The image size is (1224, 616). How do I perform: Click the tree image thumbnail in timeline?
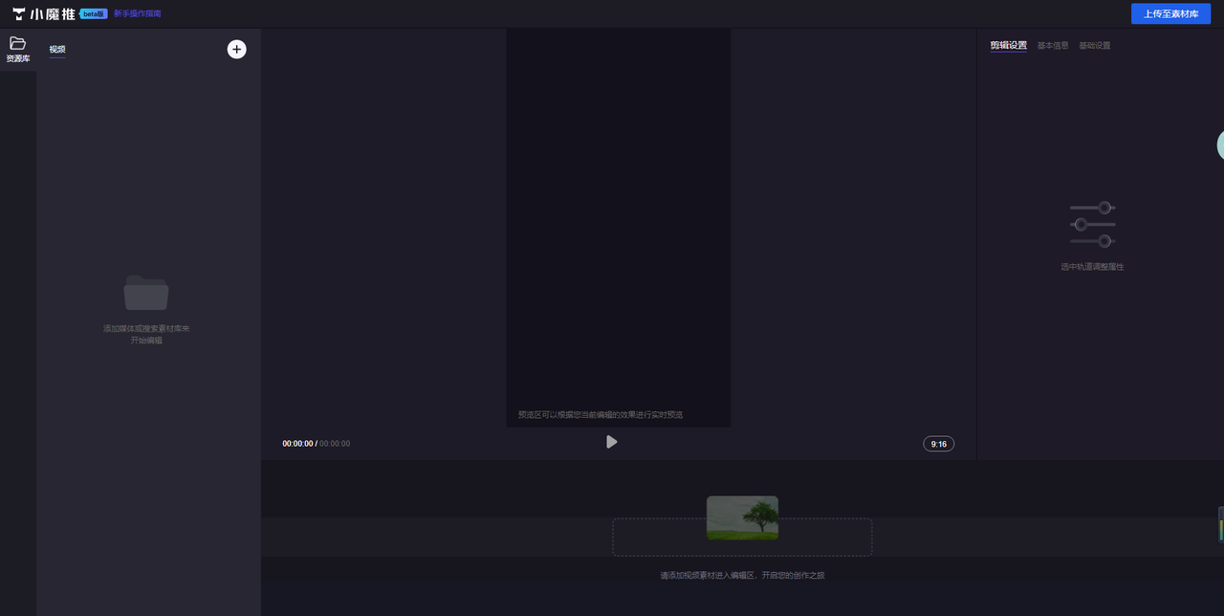(x=742, y=517)
